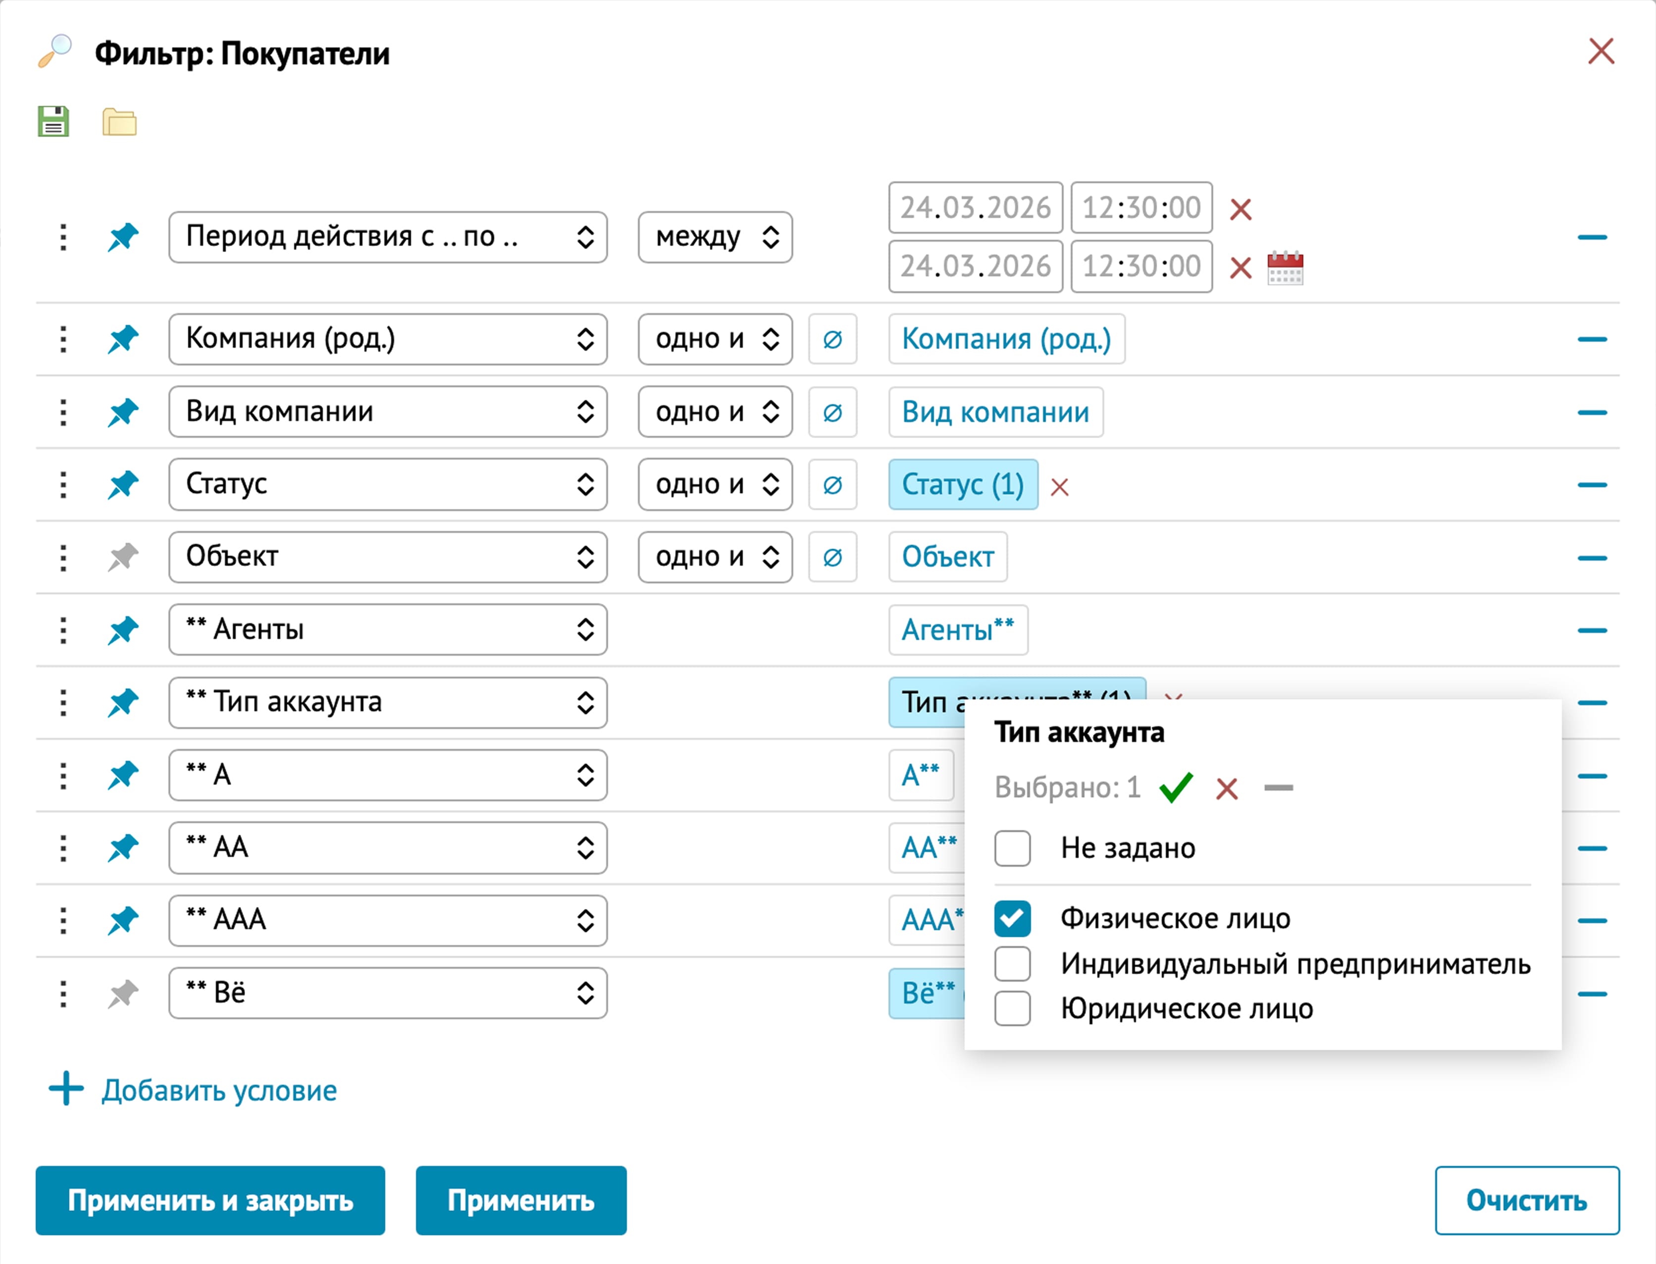The width and height of the screenshot is (1656, 1264).
Task: Pin the Объект filter row
Action: [x=123, y=558]
